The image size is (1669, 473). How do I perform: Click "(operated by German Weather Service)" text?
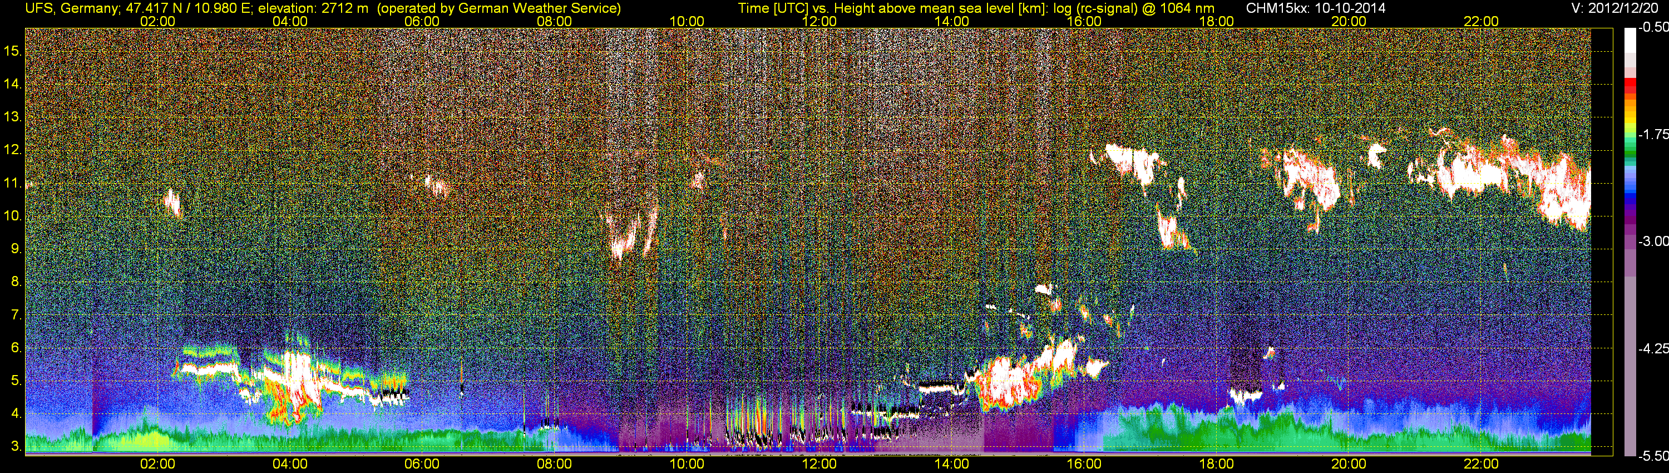(499, 8)
